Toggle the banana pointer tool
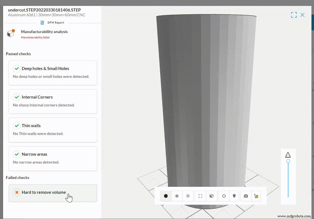This screenshot has width=314, height=219. [256, 196]
